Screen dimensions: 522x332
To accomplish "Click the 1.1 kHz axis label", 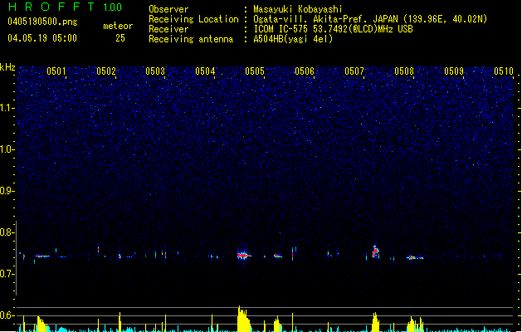I will (x=7, y=108).
